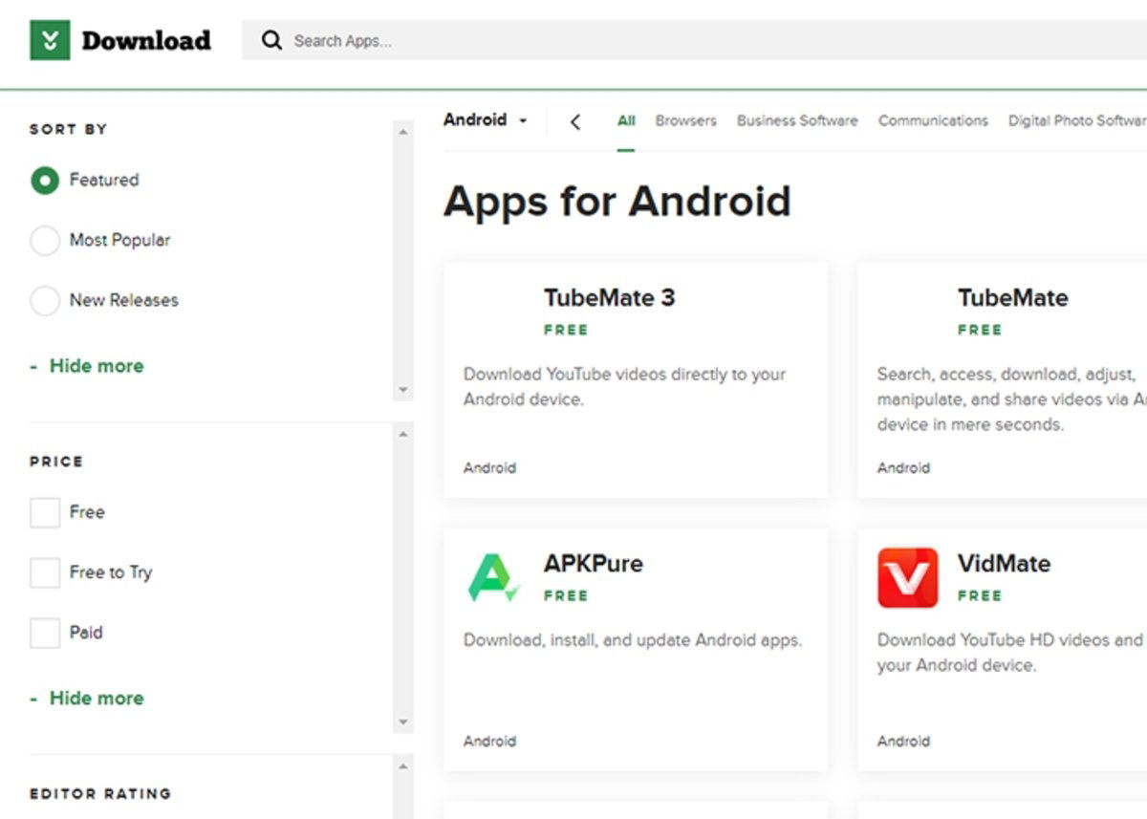Click the search magnifier icon
1147x819 pixels.
(x=272, y=40)
